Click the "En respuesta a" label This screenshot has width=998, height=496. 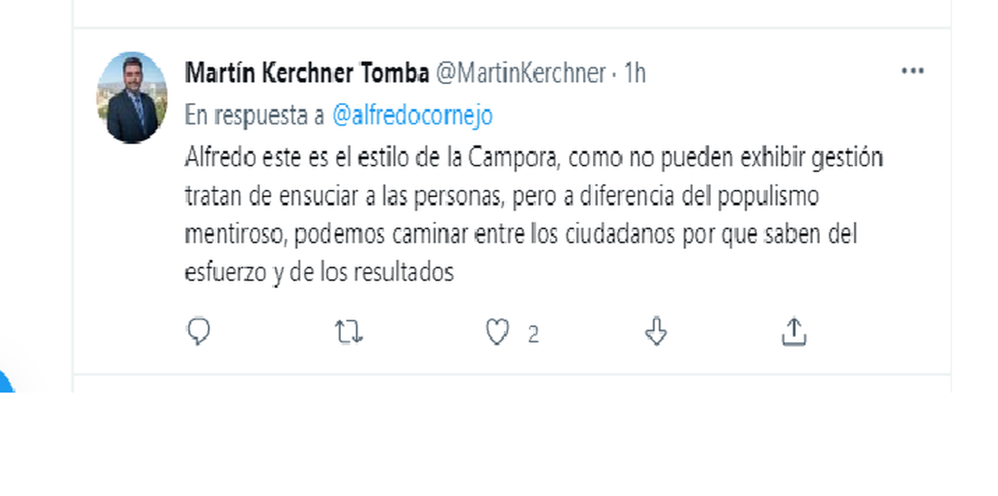(x=254, y=116)
